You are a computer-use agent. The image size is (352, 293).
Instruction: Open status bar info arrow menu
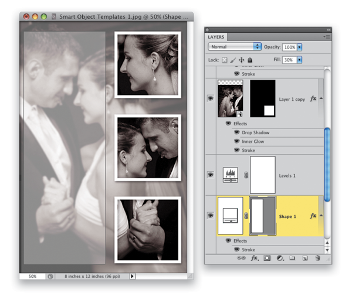coord(132,277)
